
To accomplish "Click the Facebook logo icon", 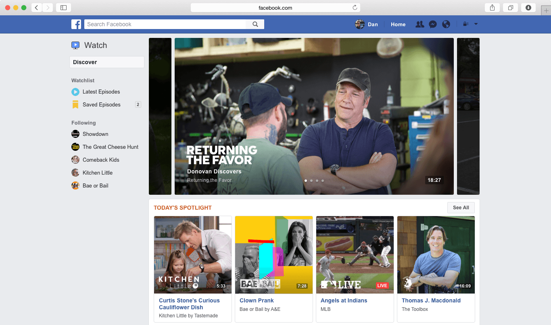I will coord(76,24).
